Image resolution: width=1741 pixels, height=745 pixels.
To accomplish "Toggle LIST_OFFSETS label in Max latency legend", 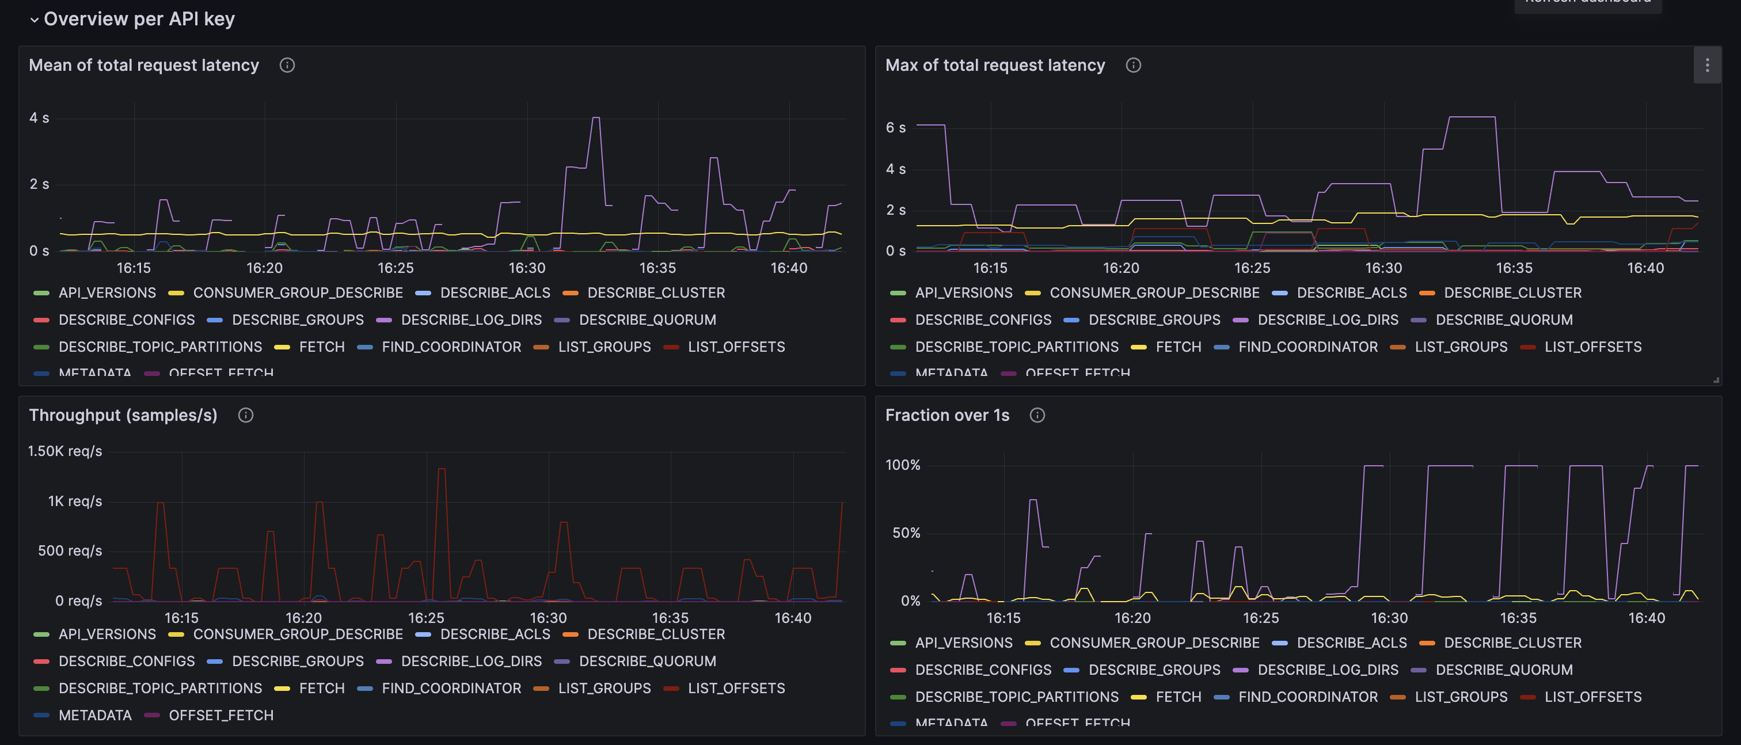I will [x=1592, y=347].
